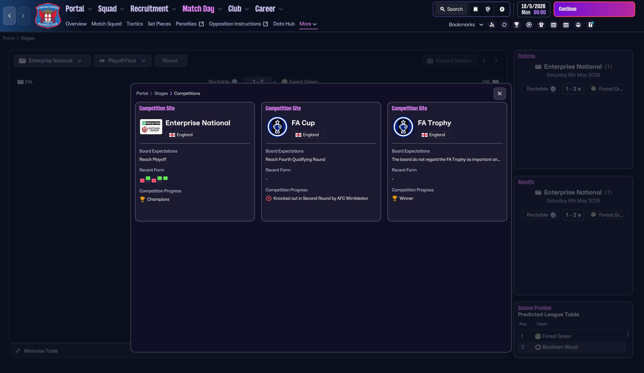Close the Competitions popup panel
The height and width of the screenshot is (373, 644).
pyautogui.click(x=499, y=94)
